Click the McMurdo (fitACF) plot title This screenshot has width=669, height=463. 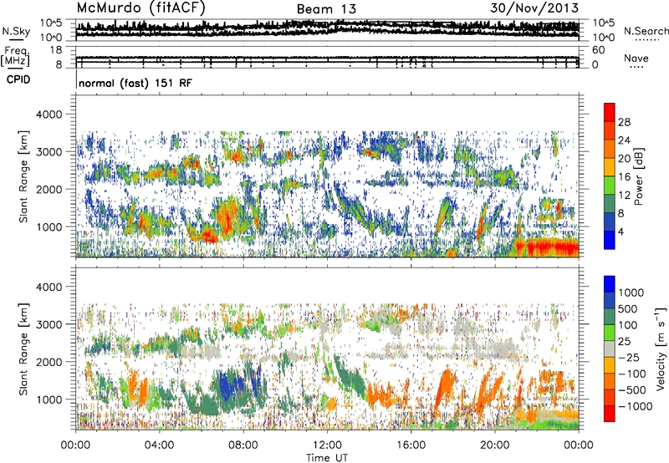click(140, 8)
